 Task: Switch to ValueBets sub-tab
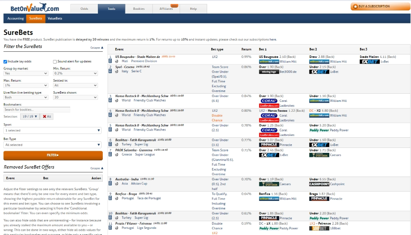point(55,18)
